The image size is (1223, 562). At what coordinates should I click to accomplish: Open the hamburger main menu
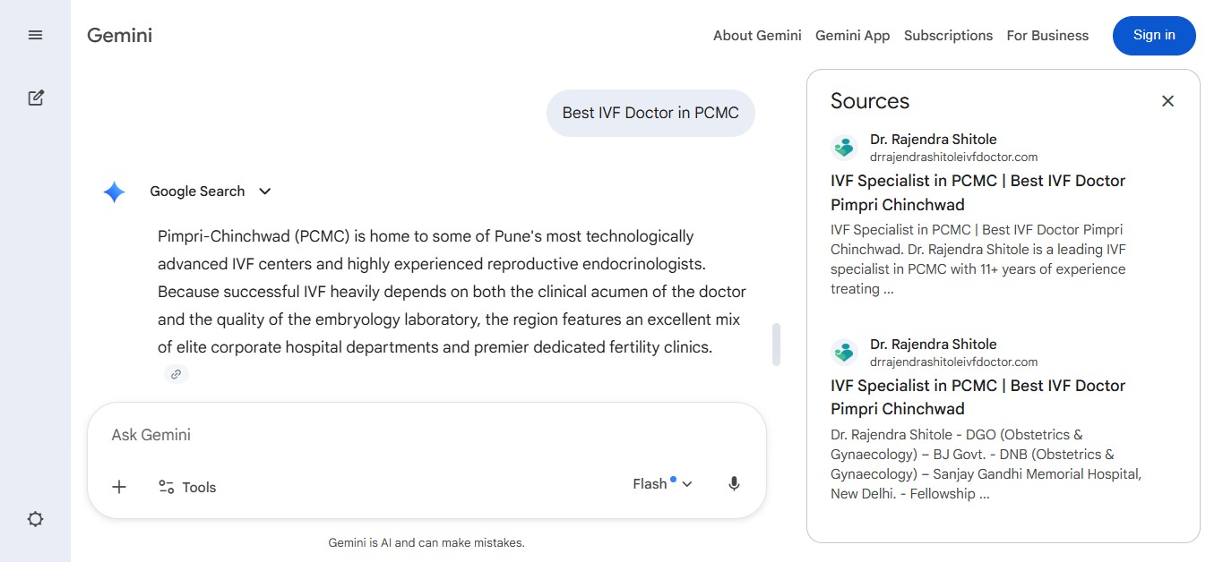(x=35, y=35)
